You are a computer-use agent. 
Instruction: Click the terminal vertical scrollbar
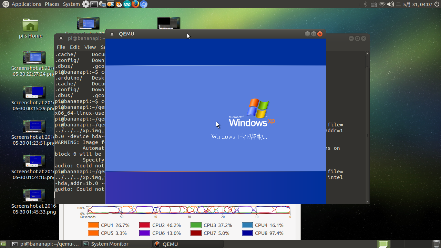pyautogui.click(x=367, y=127)
